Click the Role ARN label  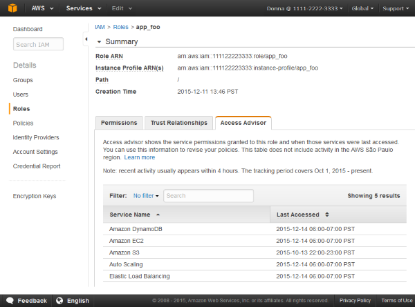(x=109, y=57)
